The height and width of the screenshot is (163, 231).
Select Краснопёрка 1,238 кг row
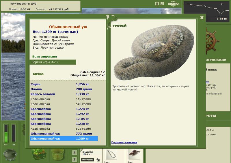[x=64, y=124]
